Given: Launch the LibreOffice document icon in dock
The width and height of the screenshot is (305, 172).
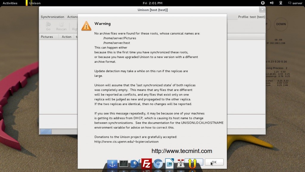Looking at the screenshot, I should tap(169, 163).
